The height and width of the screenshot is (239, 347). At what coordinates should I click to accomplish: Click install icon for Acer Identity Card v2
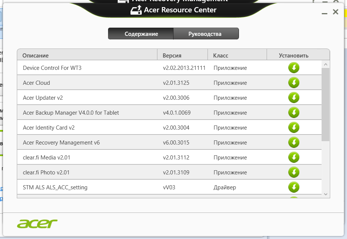tap(294, 127)
